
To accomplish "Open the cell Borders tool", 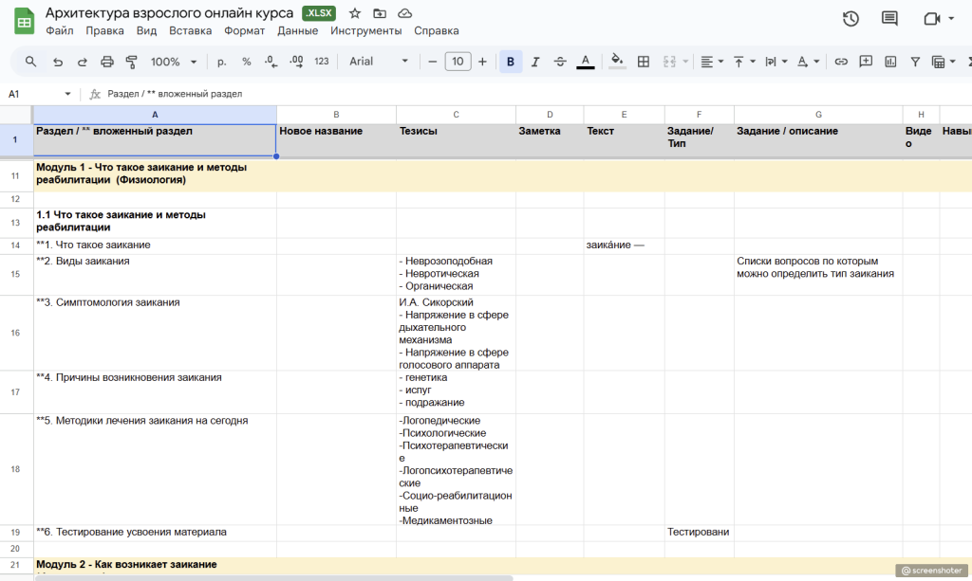I will point(644,62).
